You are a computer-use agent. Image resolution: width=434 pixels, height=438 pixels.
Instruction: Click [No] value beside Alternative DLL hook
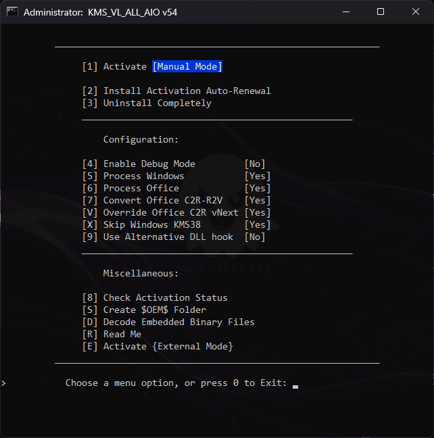click(x=255, y=237)
